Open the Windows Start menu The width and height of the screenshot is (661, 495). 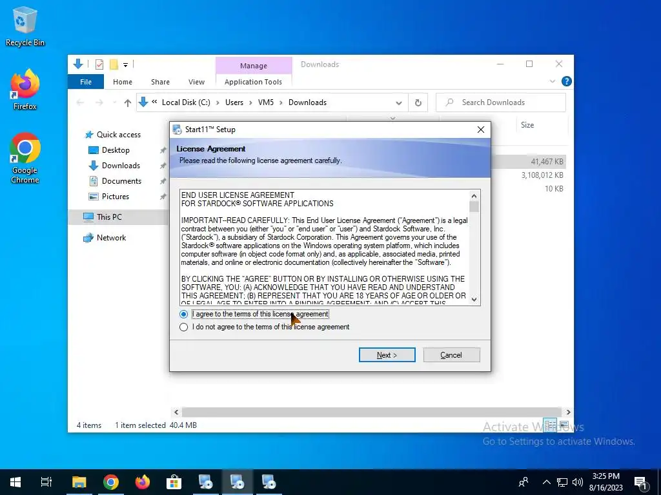(15, 482)
